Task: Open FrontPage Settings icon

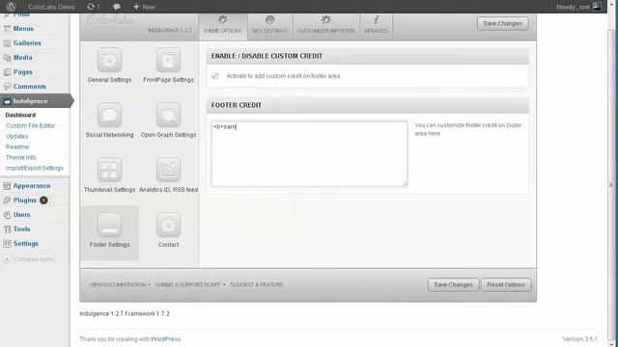Action: point(168,60)
